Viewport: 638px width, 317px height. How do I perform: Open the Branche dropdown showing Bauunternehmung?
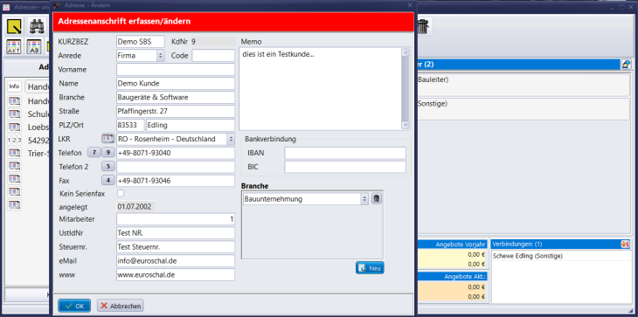tap(364, 199)
